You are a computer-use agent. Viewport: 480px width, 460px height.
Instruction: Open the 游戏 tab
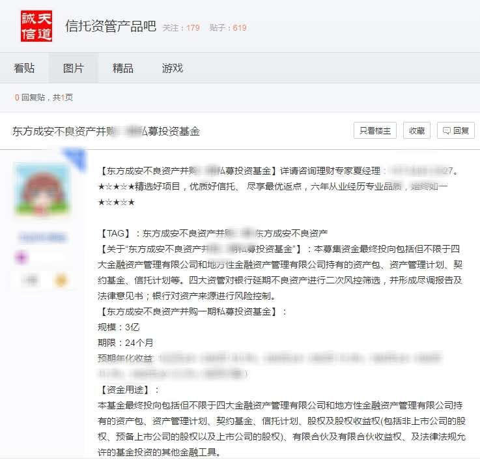tap(173, 68)
